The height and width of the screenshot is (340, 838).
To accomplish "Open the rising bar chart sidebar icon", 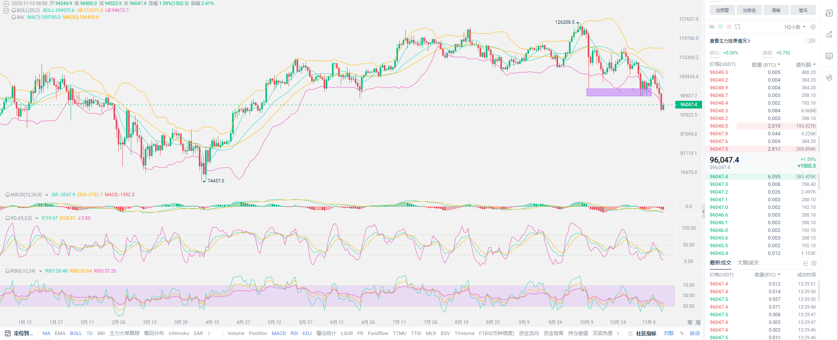I will pyautogui.click(x=829, y=35).
